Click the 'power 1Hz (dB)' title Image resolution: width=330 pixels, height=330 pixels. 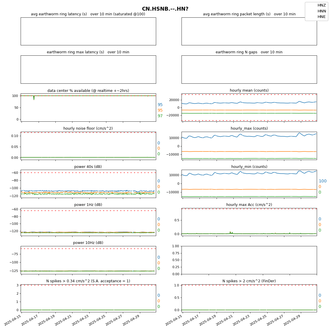[88, 204]
